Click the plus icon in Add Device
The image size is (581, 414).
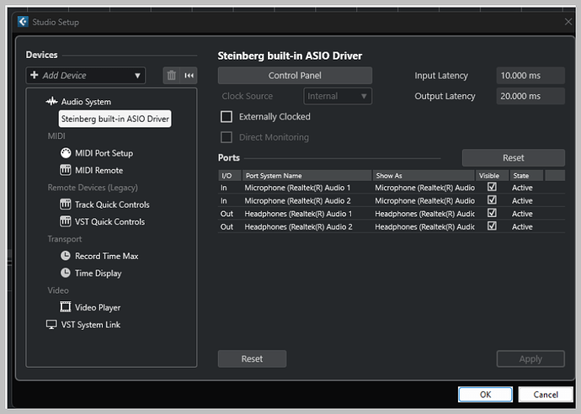tap(35, 75)
